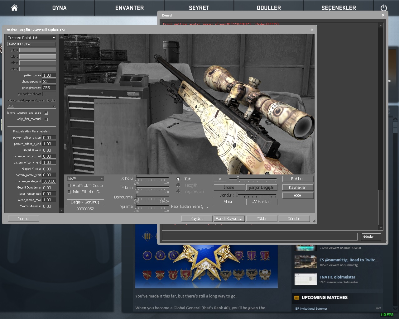The image size is (399, 319).
Task: Open the SEÇENEKLER menu
Action: tap(339, 8)
